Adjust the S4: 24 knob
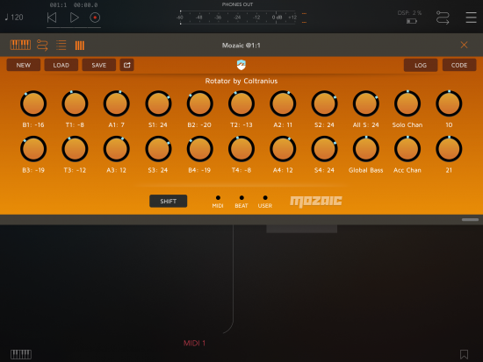Viewport: 483px width, 362px height. [x=324, y=149]
